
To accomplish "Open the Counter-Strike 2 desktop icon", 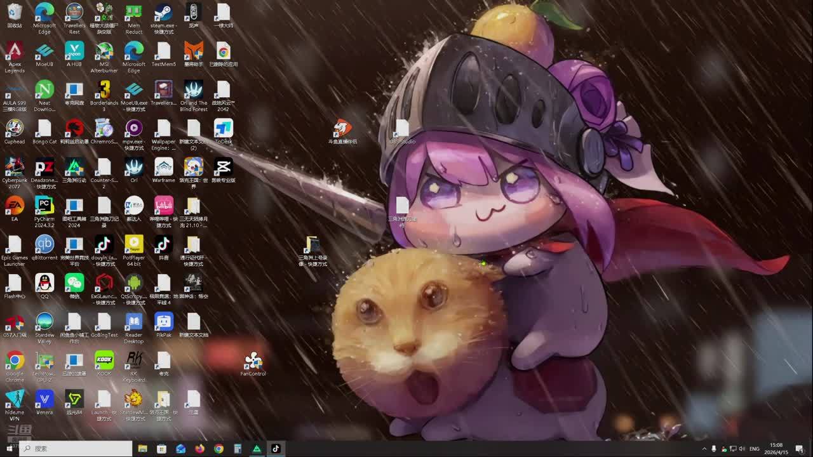I will pos(104,167).
